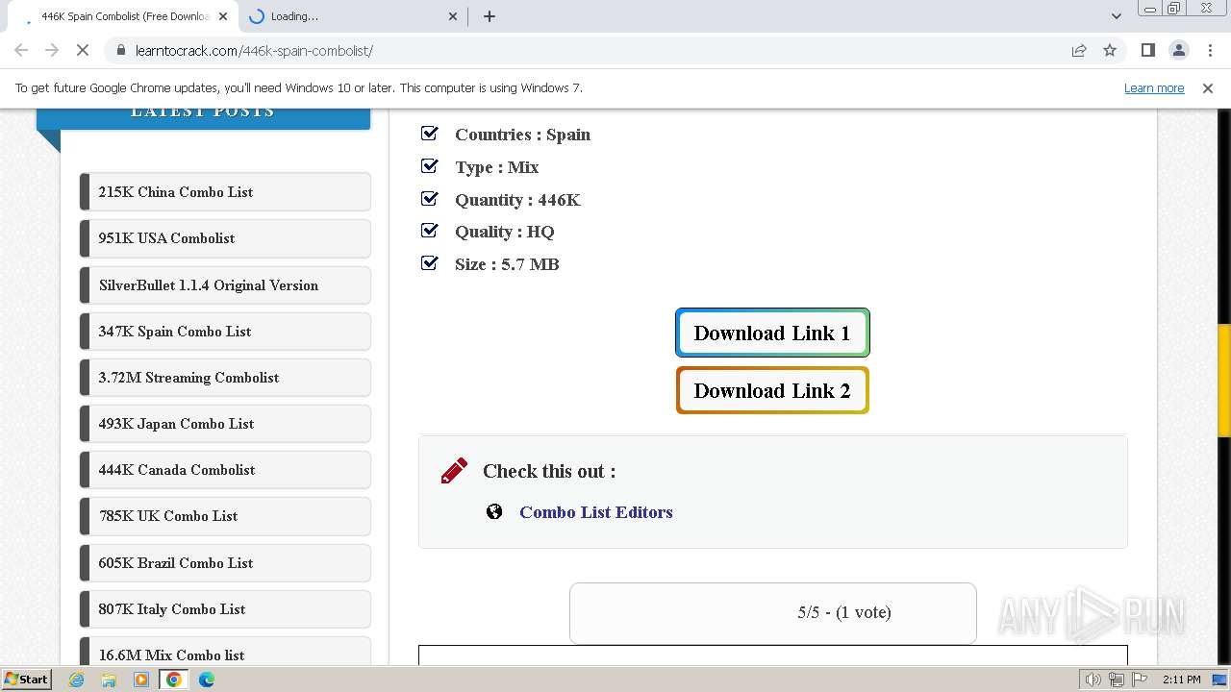Click the Chrome taskbar icon
1231x692 pixels.
pos(174,680)
